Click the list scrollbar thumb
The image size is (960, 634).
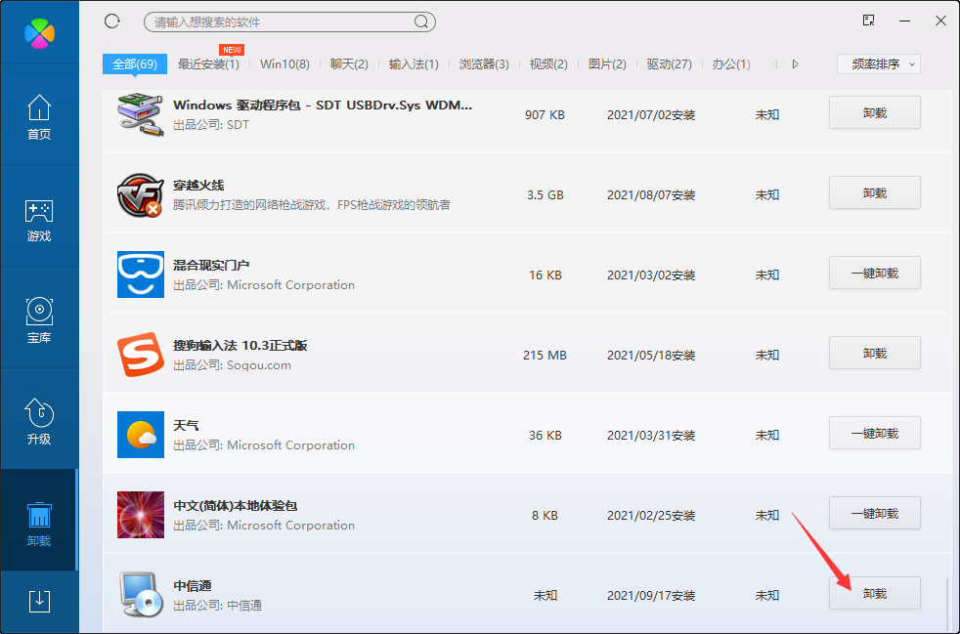pyautogui.click(x=947, y=603)
